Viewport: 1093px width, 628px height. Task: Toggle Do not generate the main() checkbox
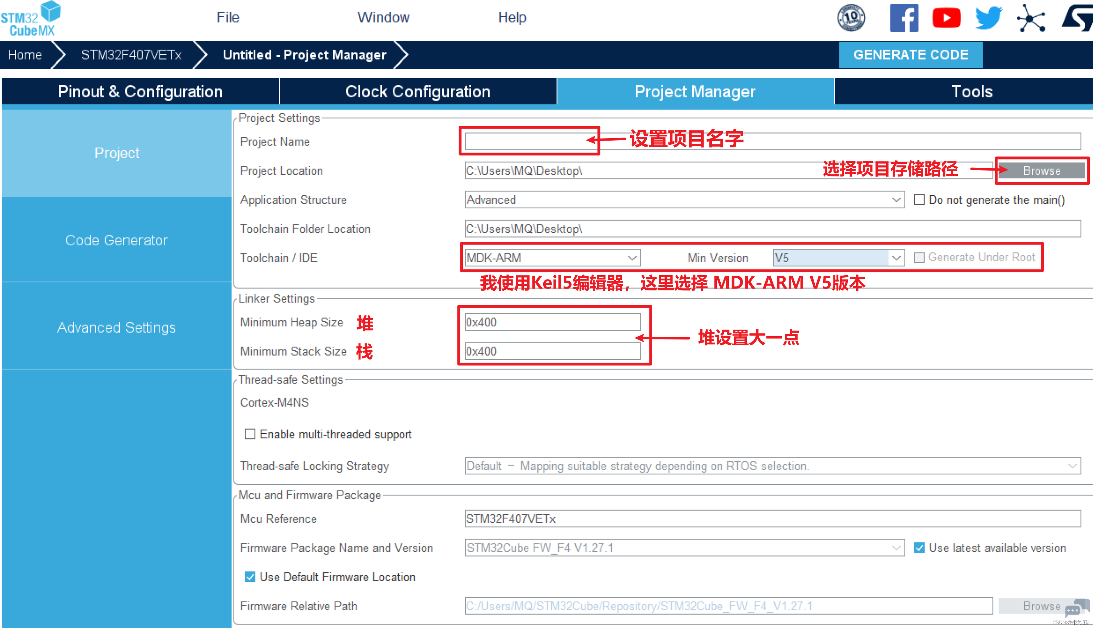tap(919, 200)
